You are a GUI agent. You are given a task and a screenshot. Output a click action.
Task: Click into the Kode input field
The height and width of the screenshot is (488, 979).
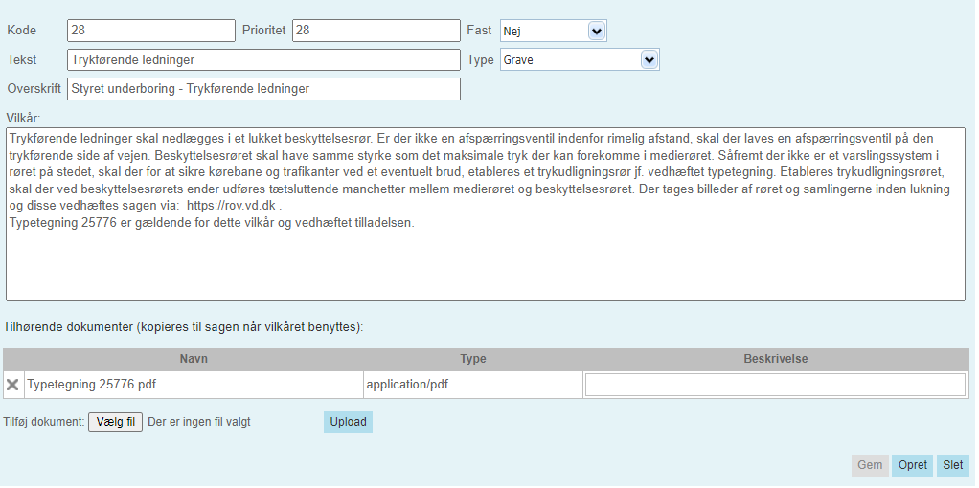151,31
